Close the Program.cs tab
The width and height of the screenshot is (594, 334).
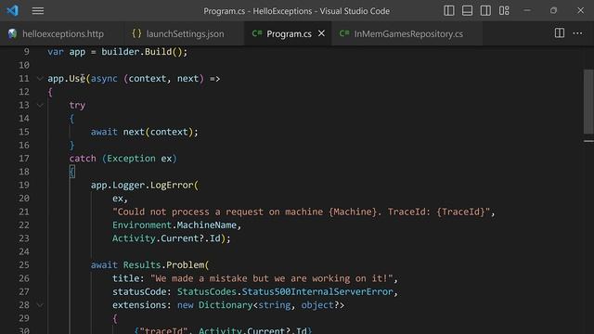pos(321,33)
